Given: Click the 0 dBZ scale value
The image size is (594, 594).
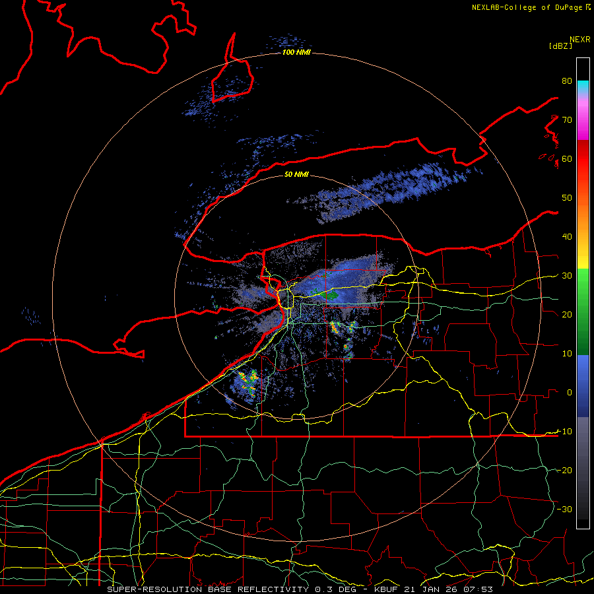Looking at the screenshot, I should pyautogui.click(x=569, y=393).
